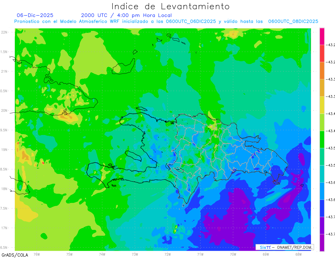Screen dimensions: 335x258
Task: Click the '17N' latitude label
Action: [4, 228]
